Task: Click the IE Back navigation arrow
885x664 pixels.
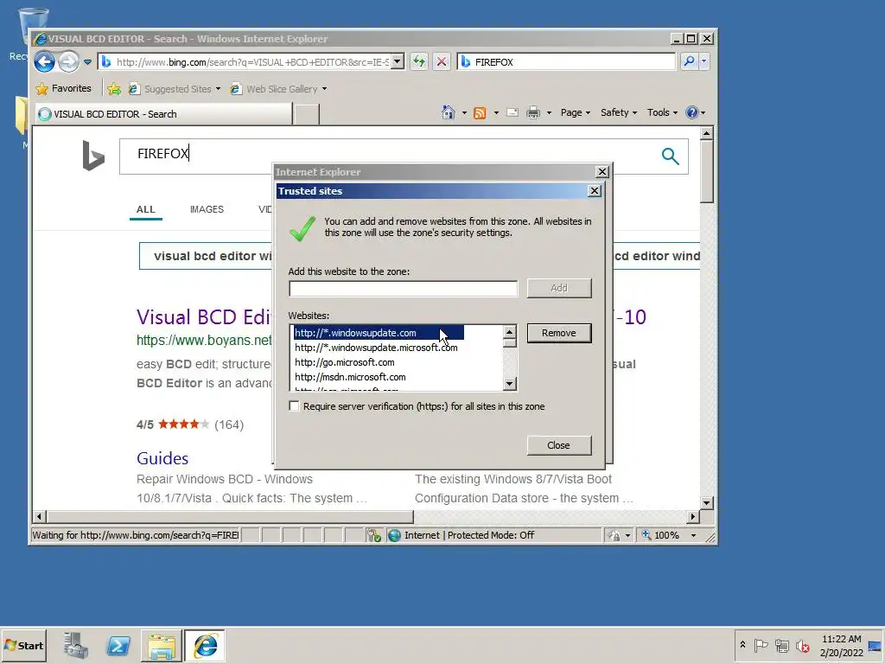Action: point(44,61)
